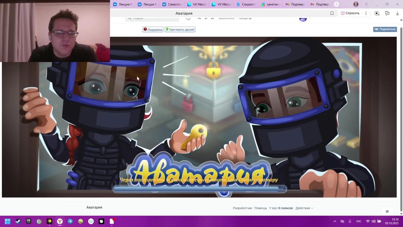Click the Пригласить друзей button

[x=180, y=29]
